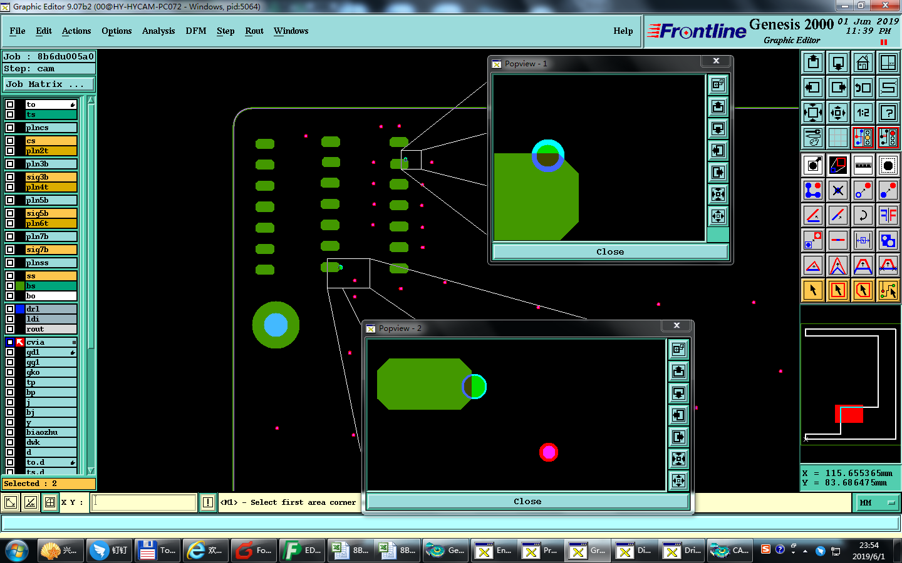Click the Job Matrix button
Viewport: 902px width, 563px height.
click(x=49, y=84)
